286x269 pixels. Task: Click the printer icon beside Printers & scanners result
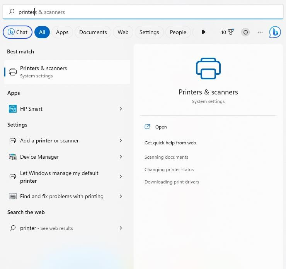[13, 72]
